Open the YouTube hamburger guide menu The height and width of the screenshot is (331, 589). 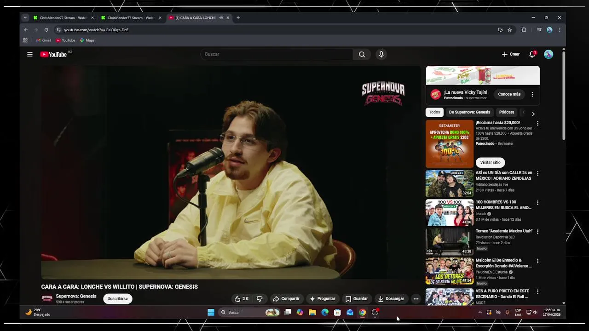pyautogui.click(x=30, y=54)
